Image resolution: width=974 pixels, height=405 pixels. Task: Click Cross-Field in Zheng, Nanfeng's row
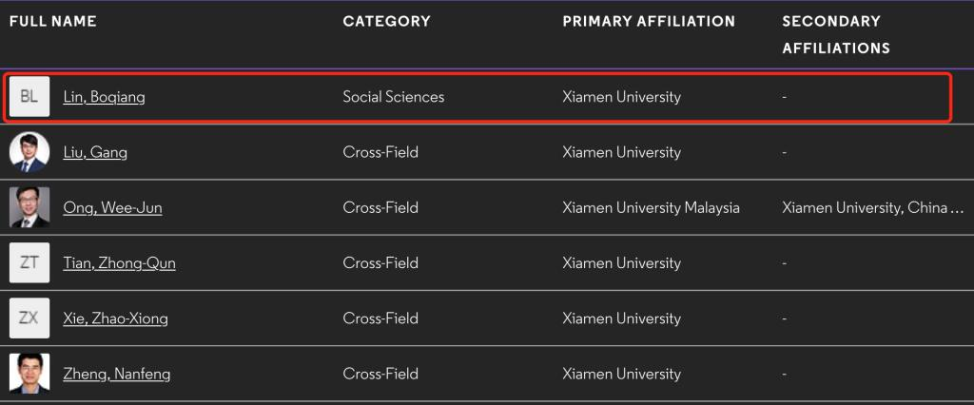click(x=380, y=374)
